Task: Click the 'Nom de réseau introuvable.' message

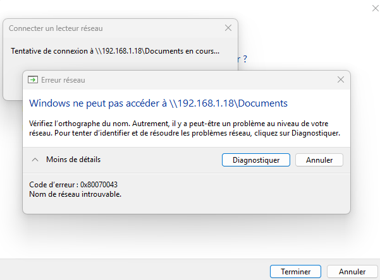Action: coord(75,194)
